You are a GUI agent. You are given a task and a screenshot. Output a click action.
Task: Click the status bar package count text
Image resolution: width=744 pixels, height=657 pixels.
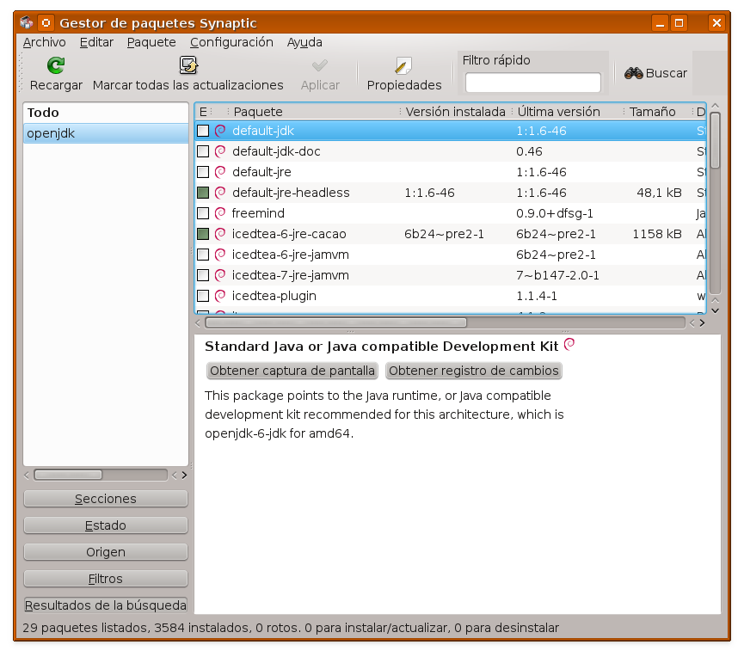click(291, 628)
